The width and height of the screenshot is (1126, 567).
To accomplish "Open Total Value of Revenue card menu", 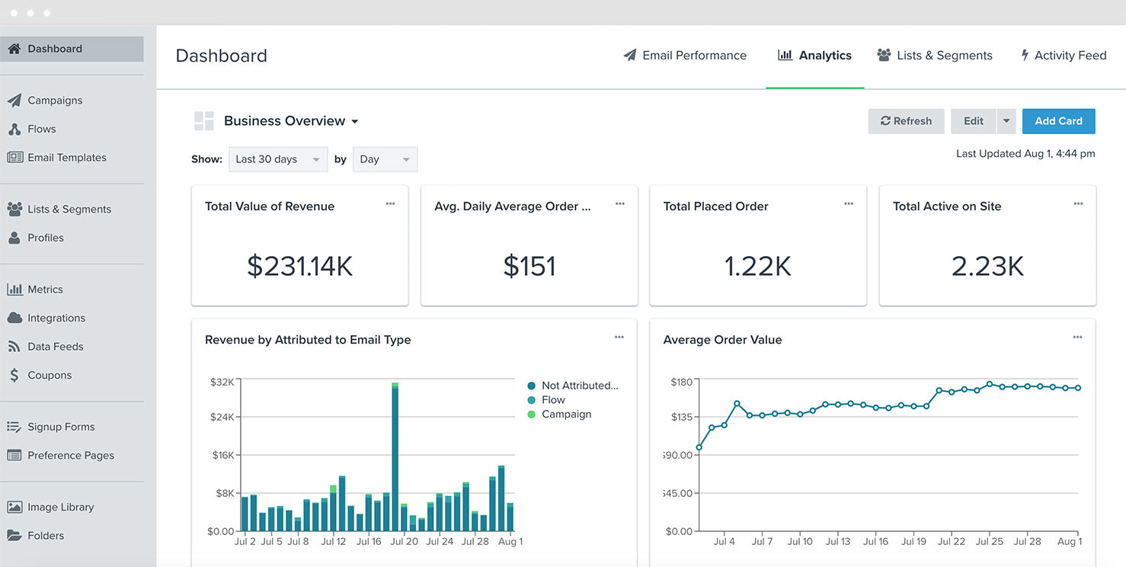I will 390,204.
